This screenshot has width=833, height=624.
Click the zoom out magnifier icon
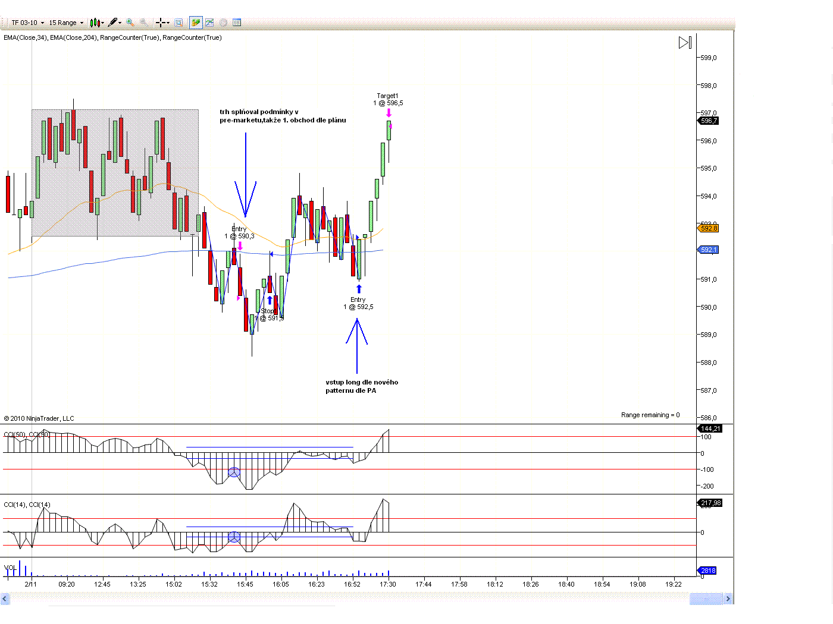[144, 23]
